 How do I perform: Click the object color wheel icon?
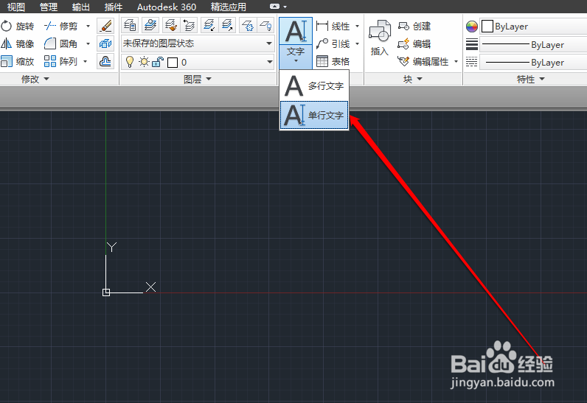[x=472, y=27]
